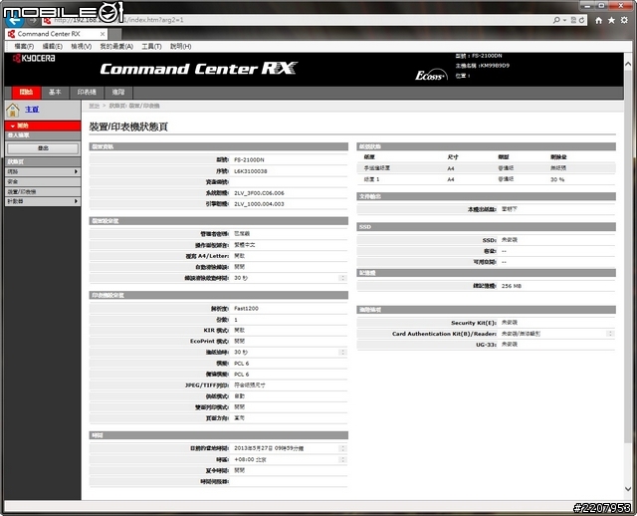637x516 pixels.
Task: Click the JPEG/TIFF print label
Action: click(x=207, y=386)
